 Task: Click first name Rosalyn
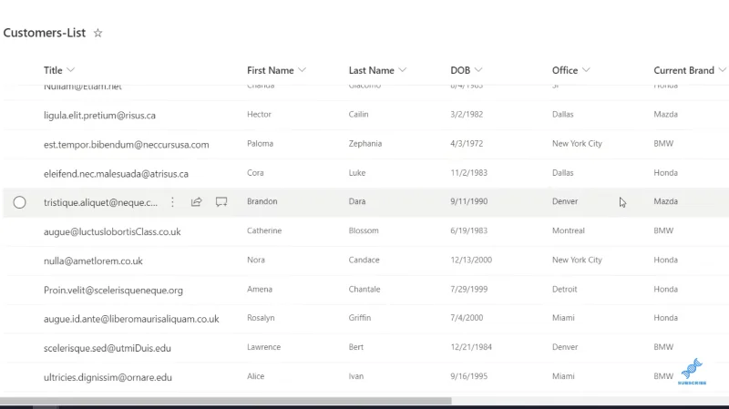(261, 318)
